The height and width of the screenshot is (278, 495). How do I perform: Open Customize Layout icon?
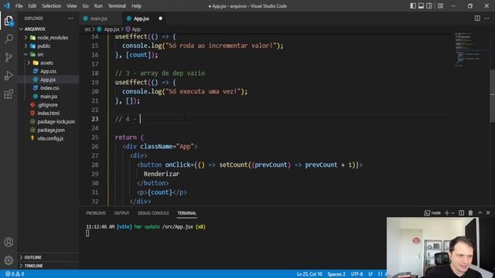pos(440,5)
